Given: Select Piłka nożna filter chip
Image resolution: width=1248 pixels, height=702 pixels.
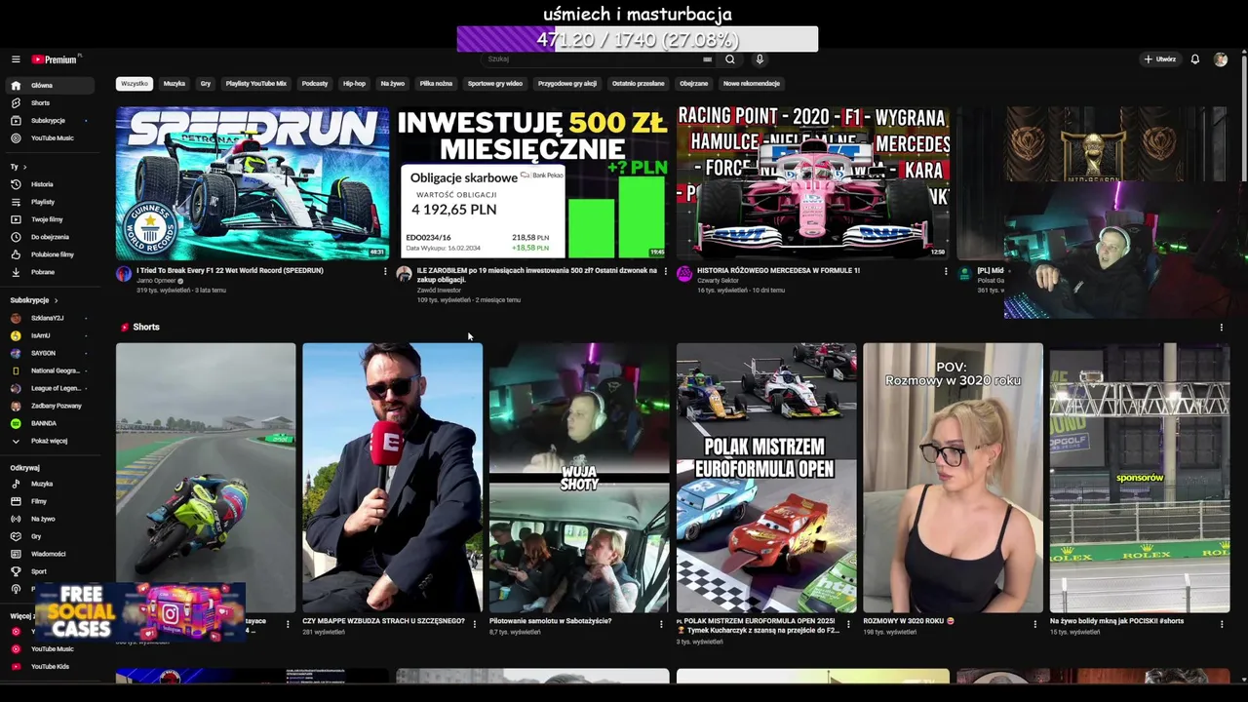Looking at the screenshot, I should click(436, 84).
